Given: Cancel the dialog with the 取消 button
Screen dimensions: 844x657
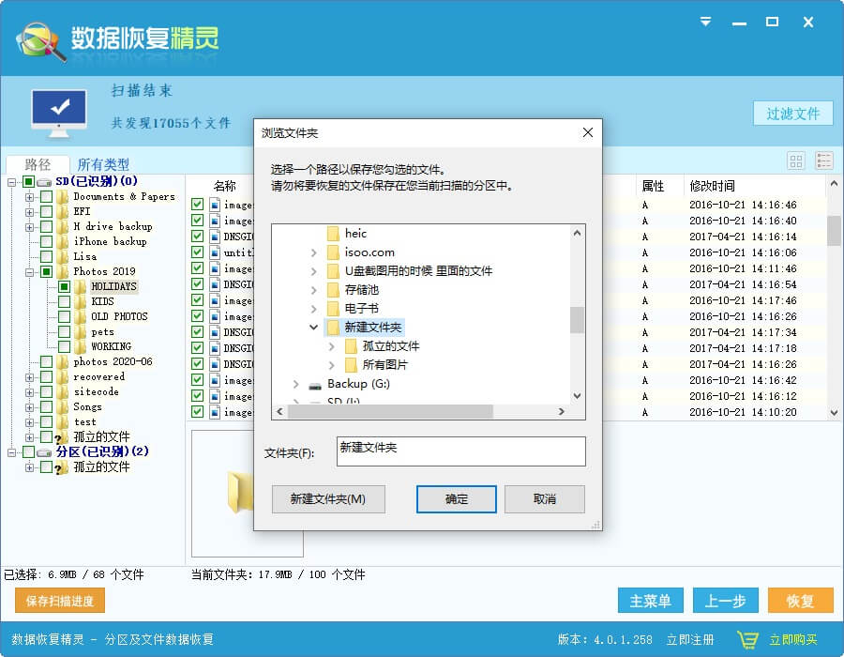Looking at the screenshot, I should click(545, 499).
